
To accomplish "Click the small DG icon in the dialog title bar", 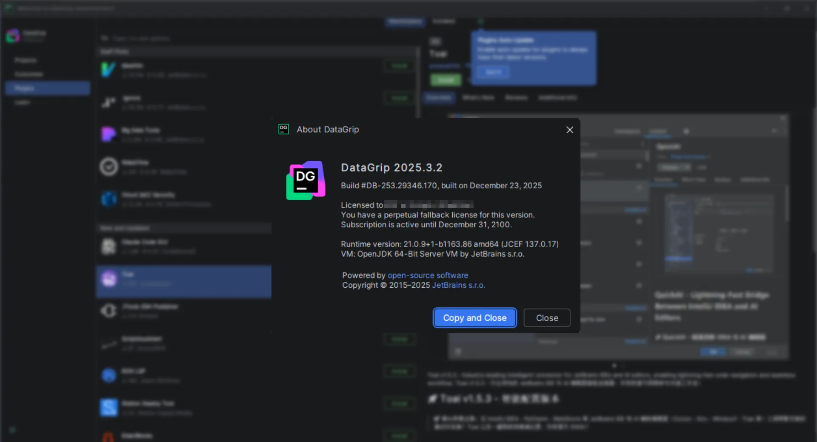I will 283,129.
